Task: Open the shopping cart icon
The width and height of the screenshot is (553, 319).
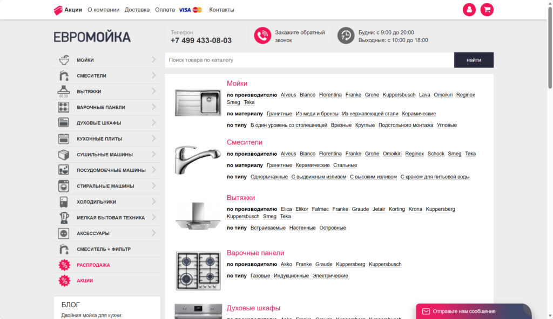Action: [x=487, y=10]
